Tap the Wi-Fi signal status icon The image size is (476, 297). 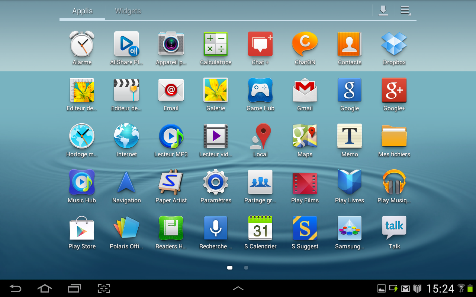pyautogui.click(x=461, y=288)
